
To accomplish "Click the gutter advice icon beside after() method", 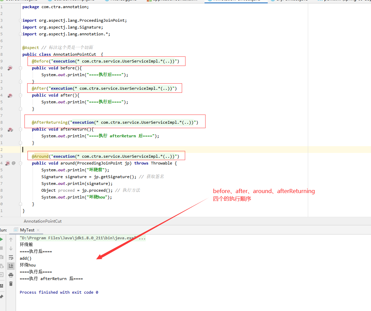I will 10,96.
